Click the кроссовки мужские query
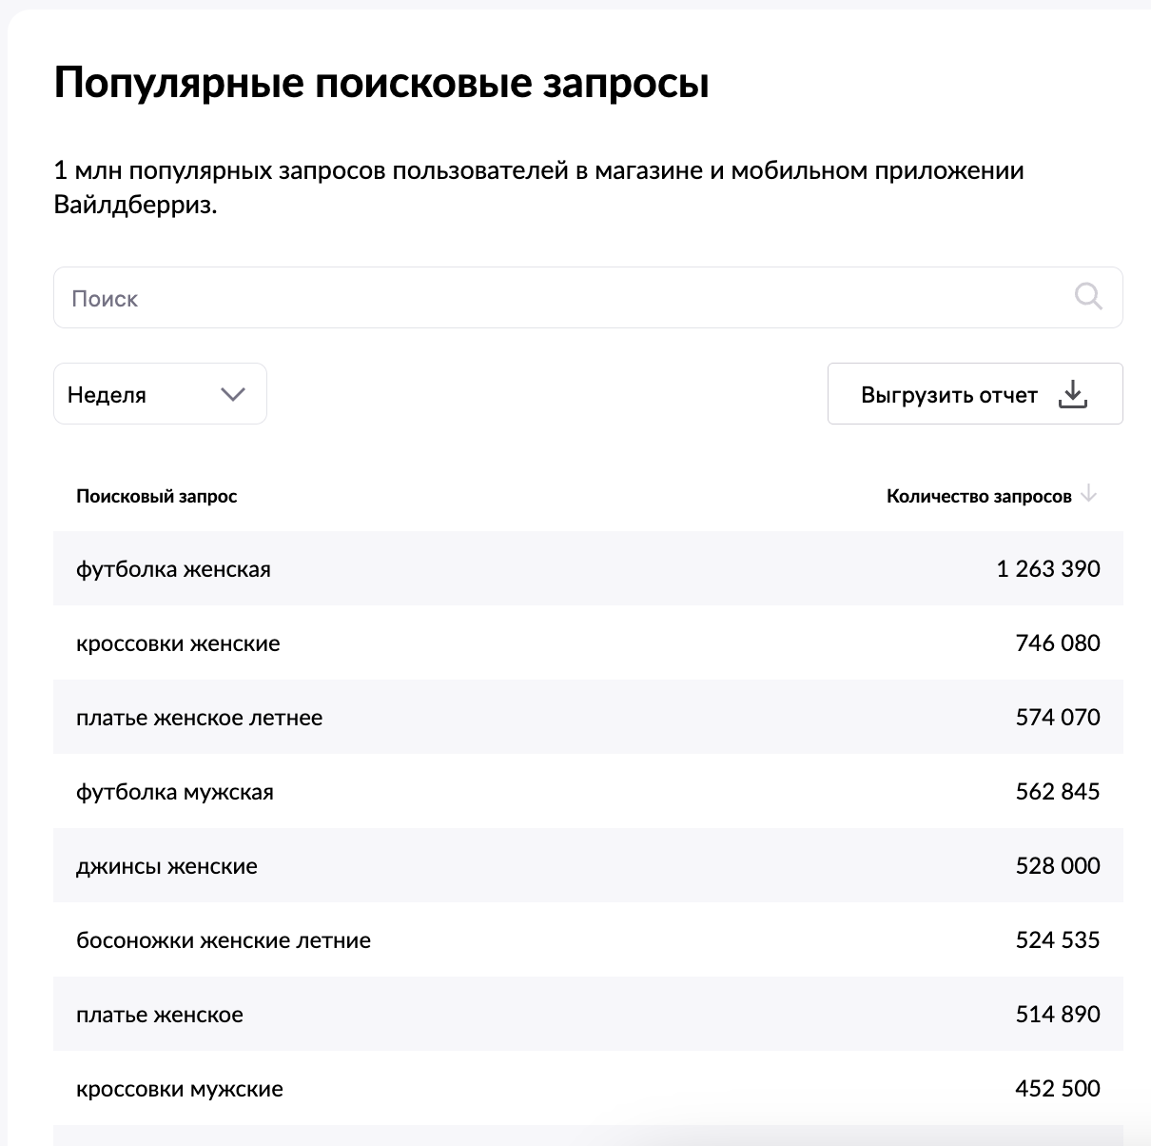 [x=180, y=1089]
